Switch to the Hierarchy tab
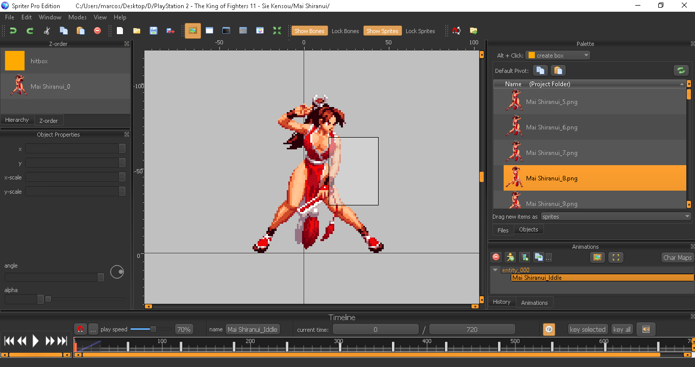Image resolution: width=695 pixels, height=367 pixels. pos(17,120)
